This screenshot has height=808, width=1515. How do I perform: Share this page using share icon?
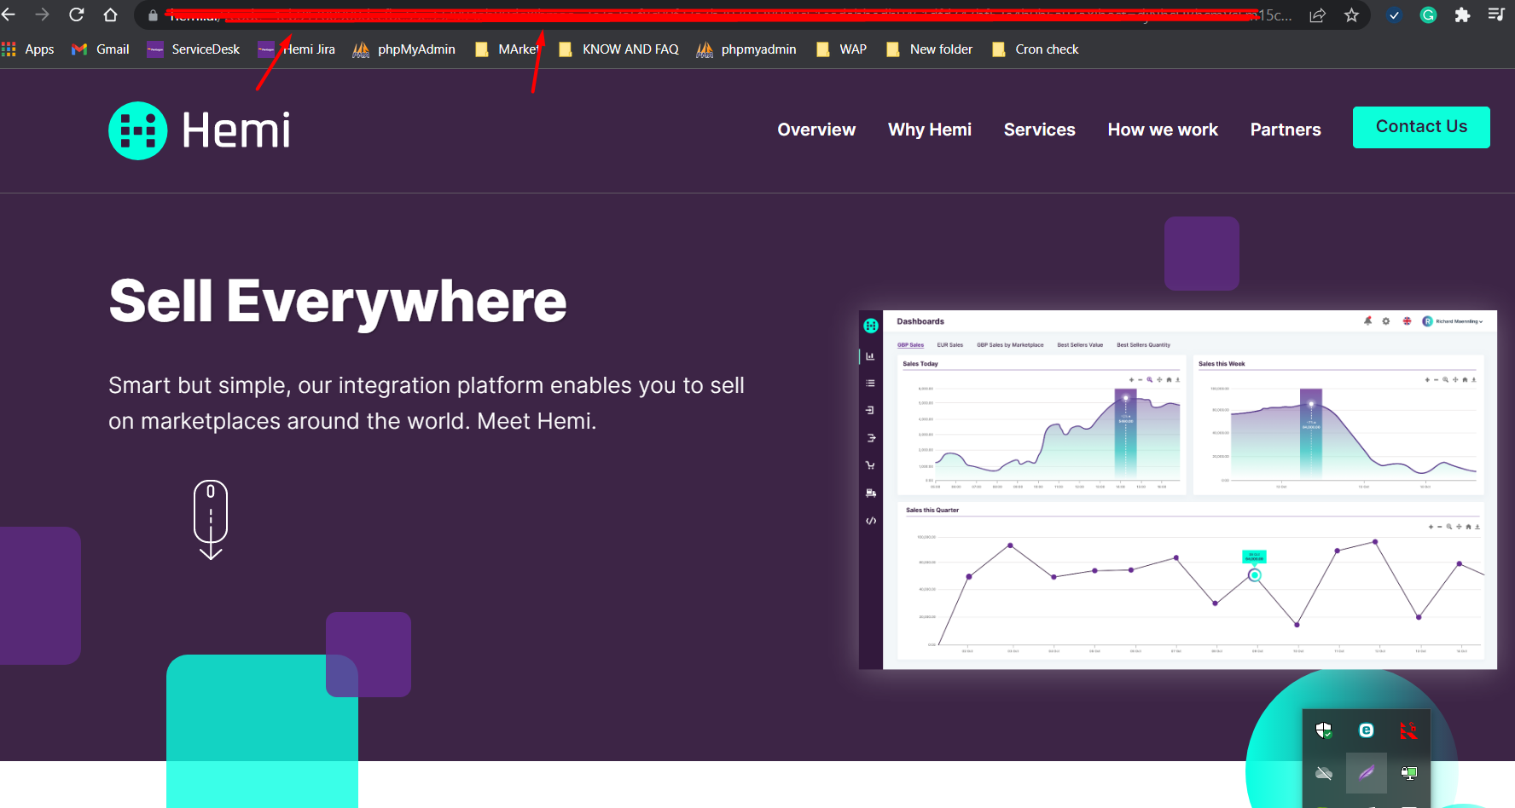coord(1317,15)
